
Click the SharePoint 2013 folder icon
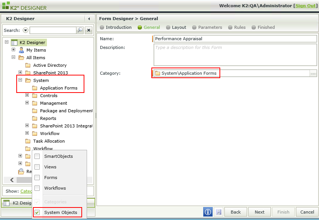tap(28, 73)
